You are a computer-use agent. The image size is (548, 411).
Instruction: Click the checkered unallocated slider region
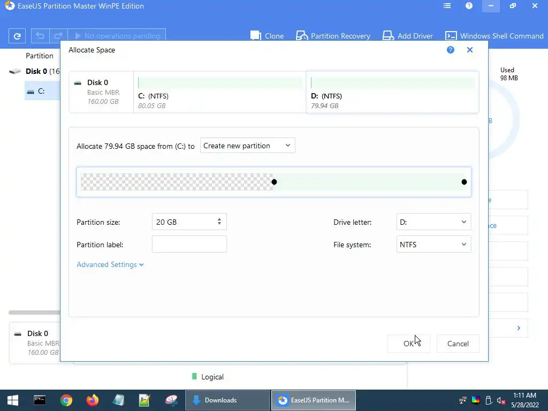177,182
